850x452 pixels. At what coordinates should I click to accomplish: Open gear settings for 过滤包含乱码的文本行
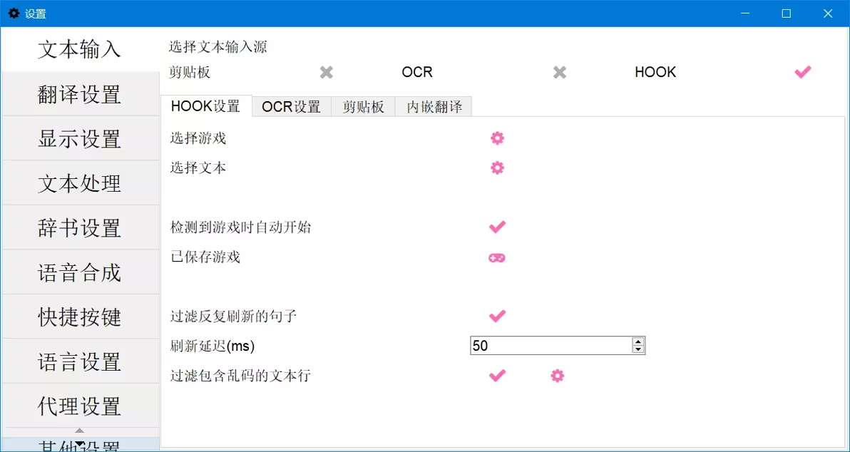557,376
